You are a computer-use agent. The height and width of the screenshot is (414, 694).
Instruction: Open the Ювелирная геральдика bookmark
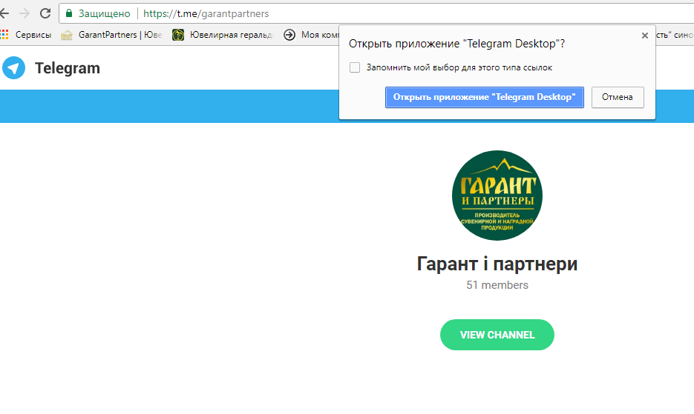(x=223, y=35)
